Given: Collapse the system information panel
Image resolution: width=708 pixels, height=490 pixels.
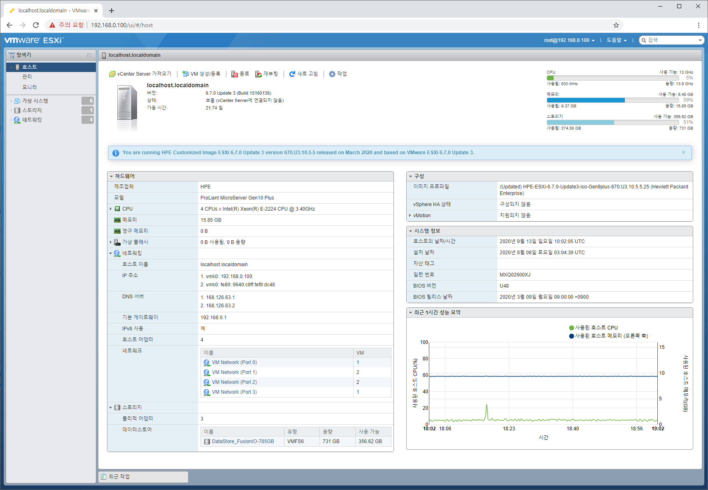Looking at the screenshot, I should [x=410, y=231].
